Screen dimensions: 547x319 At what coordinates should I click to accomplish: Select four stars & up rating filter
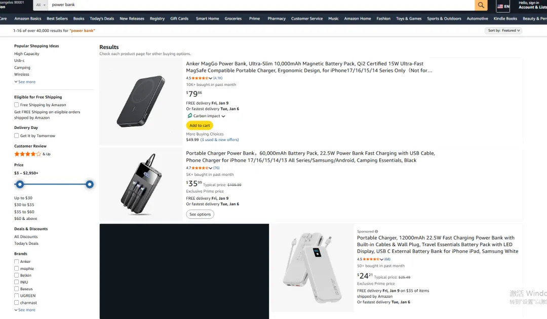tap(28, 154)
